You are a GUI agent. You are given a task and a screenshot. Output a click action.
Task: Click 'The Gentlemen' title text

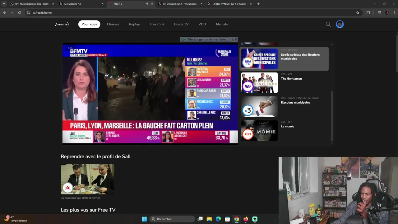pos(291,79)
